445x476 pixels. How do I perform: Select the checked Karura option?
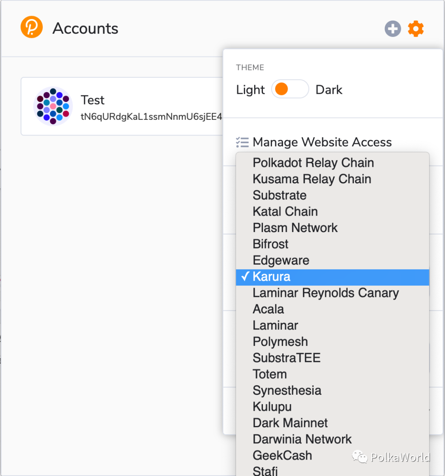(x=333, y=277)
